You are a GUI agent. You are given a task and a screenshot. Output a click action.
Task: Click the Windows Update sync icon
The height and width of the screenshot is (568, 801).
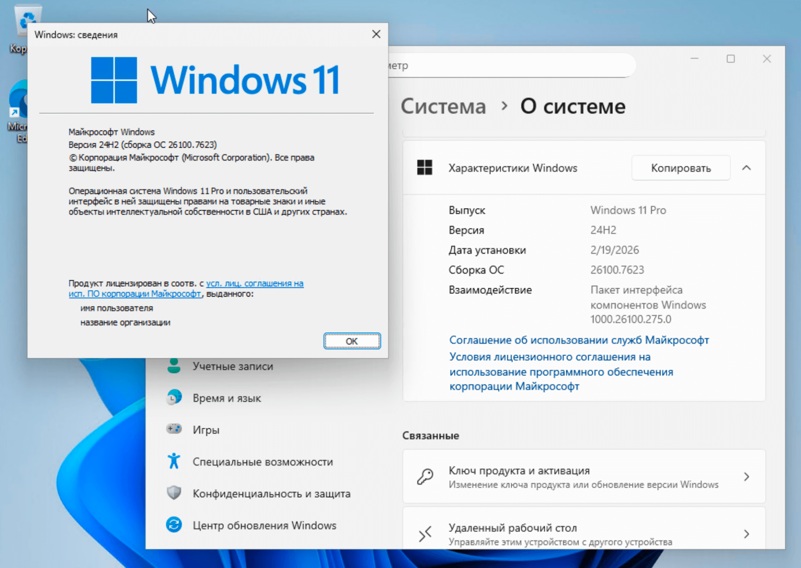tap(174, 525)
